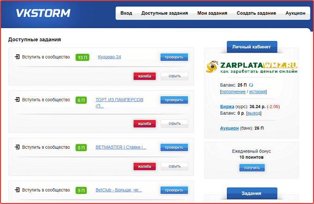Hide Кудрово 24 task with скрыть
This screenshot has width=314, height=204.
click(175, 76)
